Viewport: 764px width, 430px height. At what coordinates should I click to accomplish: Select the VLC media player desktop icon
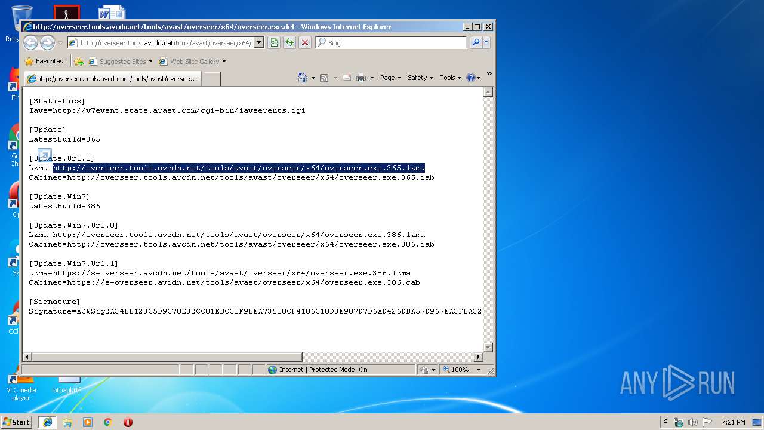[x=21, y=387]
